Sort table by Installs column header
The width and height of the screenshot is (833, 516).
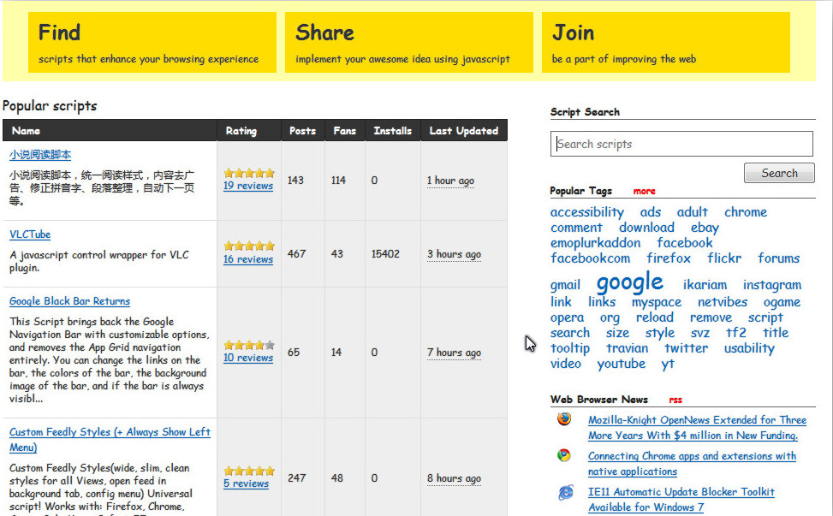[x=392, y=131]
